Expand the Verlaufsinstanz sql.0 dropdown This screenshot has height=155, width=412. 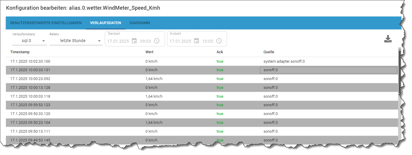30,41
